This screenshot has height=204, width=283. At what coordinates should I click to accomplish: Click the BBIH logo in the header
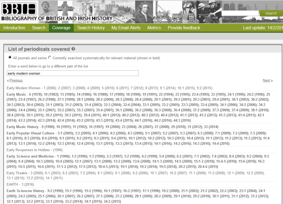pyautogui.click(x=19, y=9)
